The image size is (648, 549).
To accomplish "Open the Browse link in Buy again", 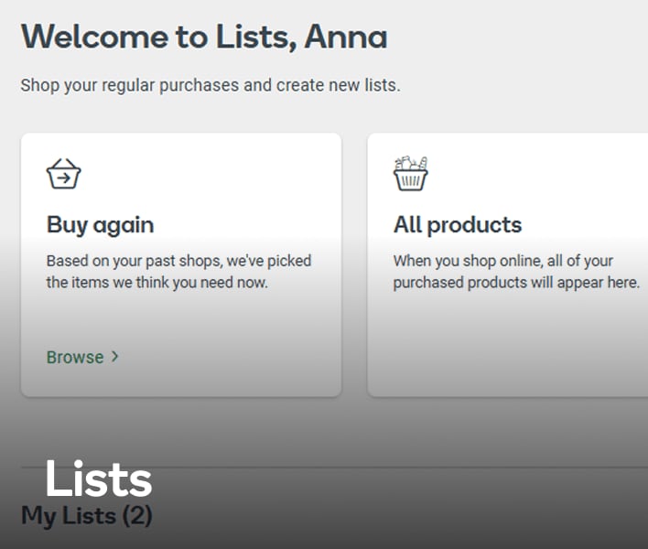I will click(x=75, y=357).
